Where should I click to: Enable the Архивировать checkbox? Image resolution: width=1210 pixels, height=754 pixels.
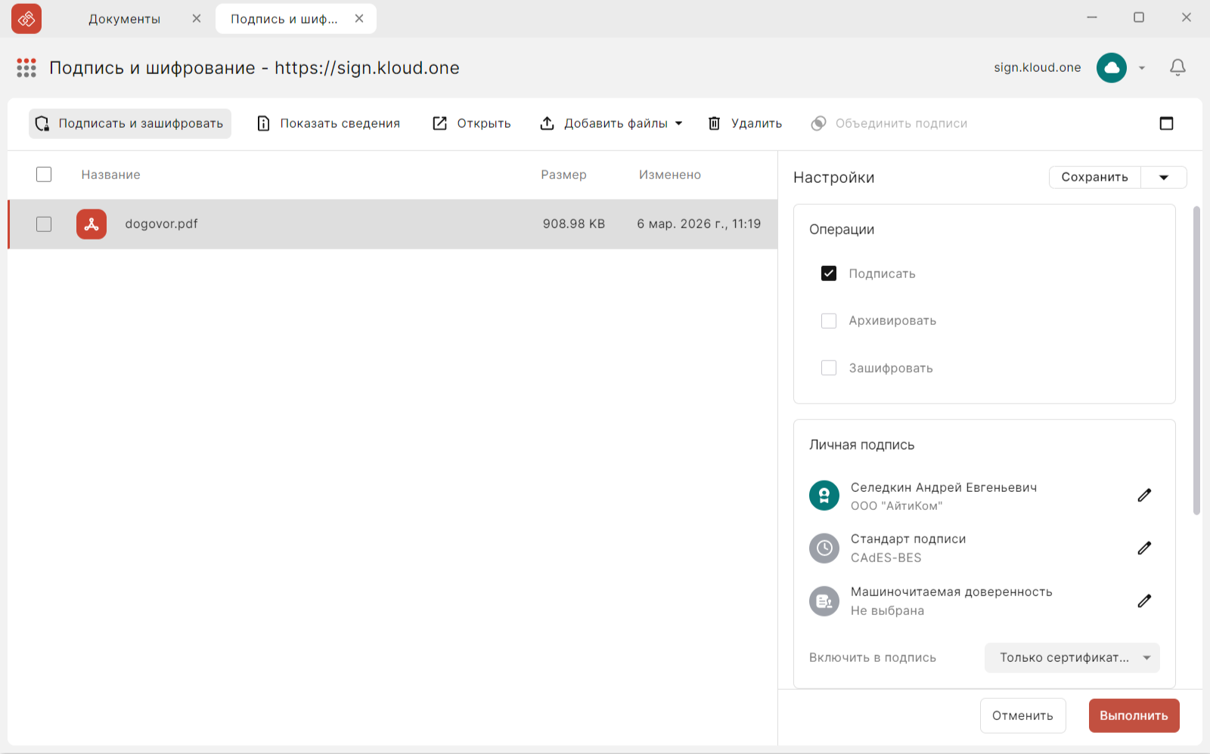tap(829, 321)
